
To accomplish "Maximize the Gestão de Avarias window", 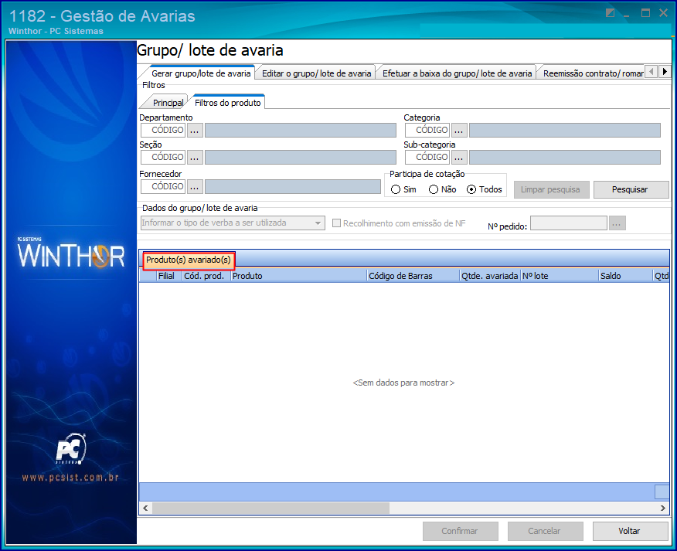I will click(645, 13).
